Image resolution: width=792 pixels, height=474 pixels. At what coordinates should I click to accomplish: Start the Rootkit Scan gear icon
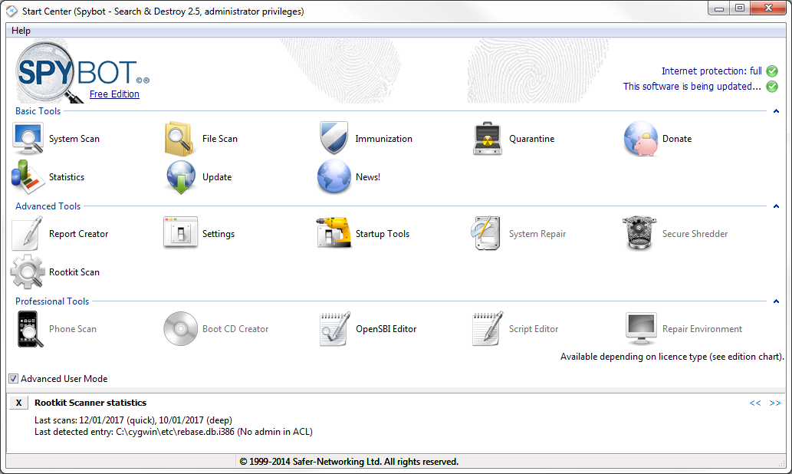28,272
